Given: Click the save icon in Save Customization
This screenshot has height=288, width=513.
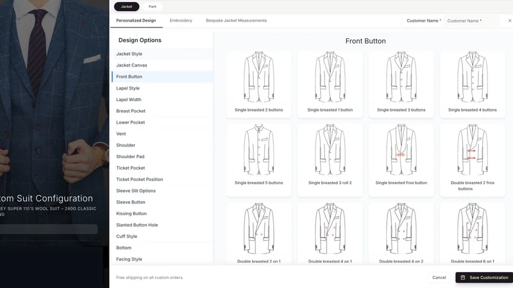Looking at the screenshot, I should (x=463, y=278).
